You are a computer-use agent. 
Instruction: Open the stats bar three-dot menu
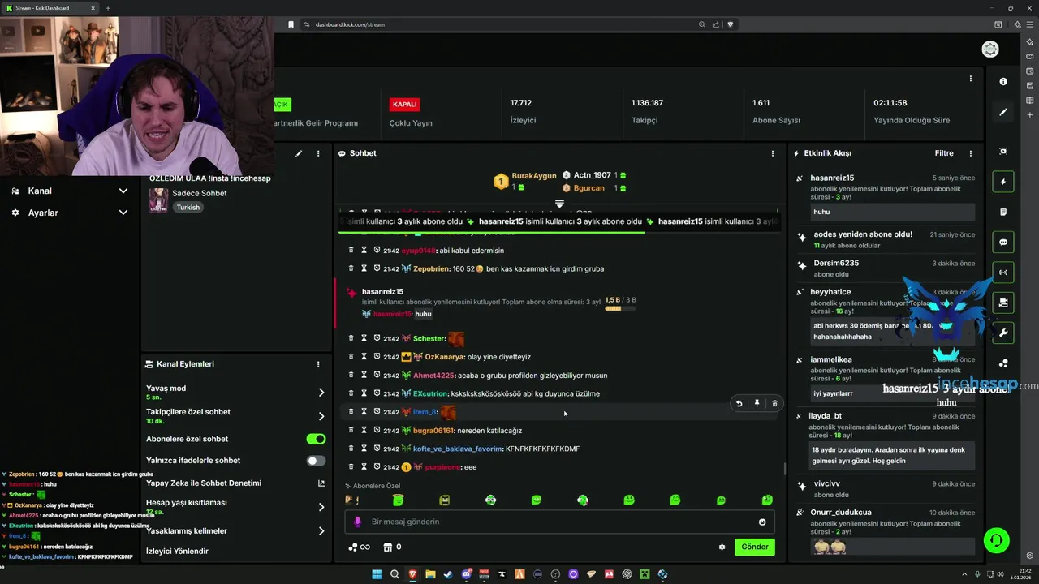click(x=971, y=79)
